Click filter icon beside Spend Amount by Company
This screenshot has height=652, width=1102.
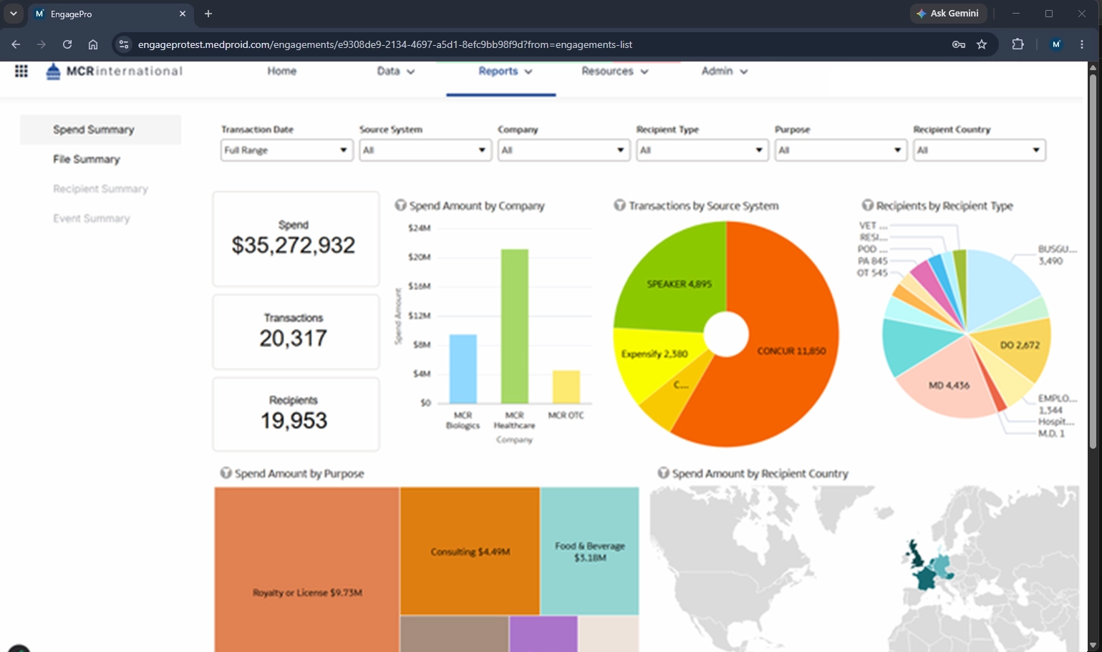pos(401,205)
